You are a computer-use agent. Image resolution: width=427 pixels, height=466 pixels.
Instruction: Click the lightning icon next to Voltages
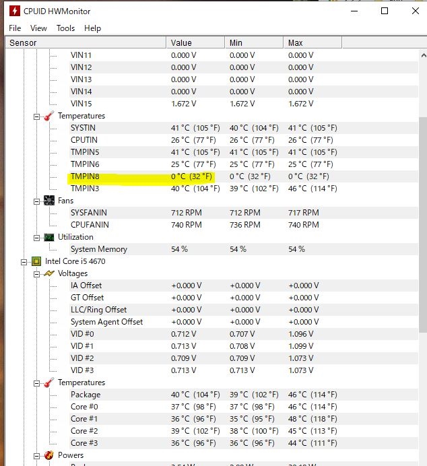point(49,273)
